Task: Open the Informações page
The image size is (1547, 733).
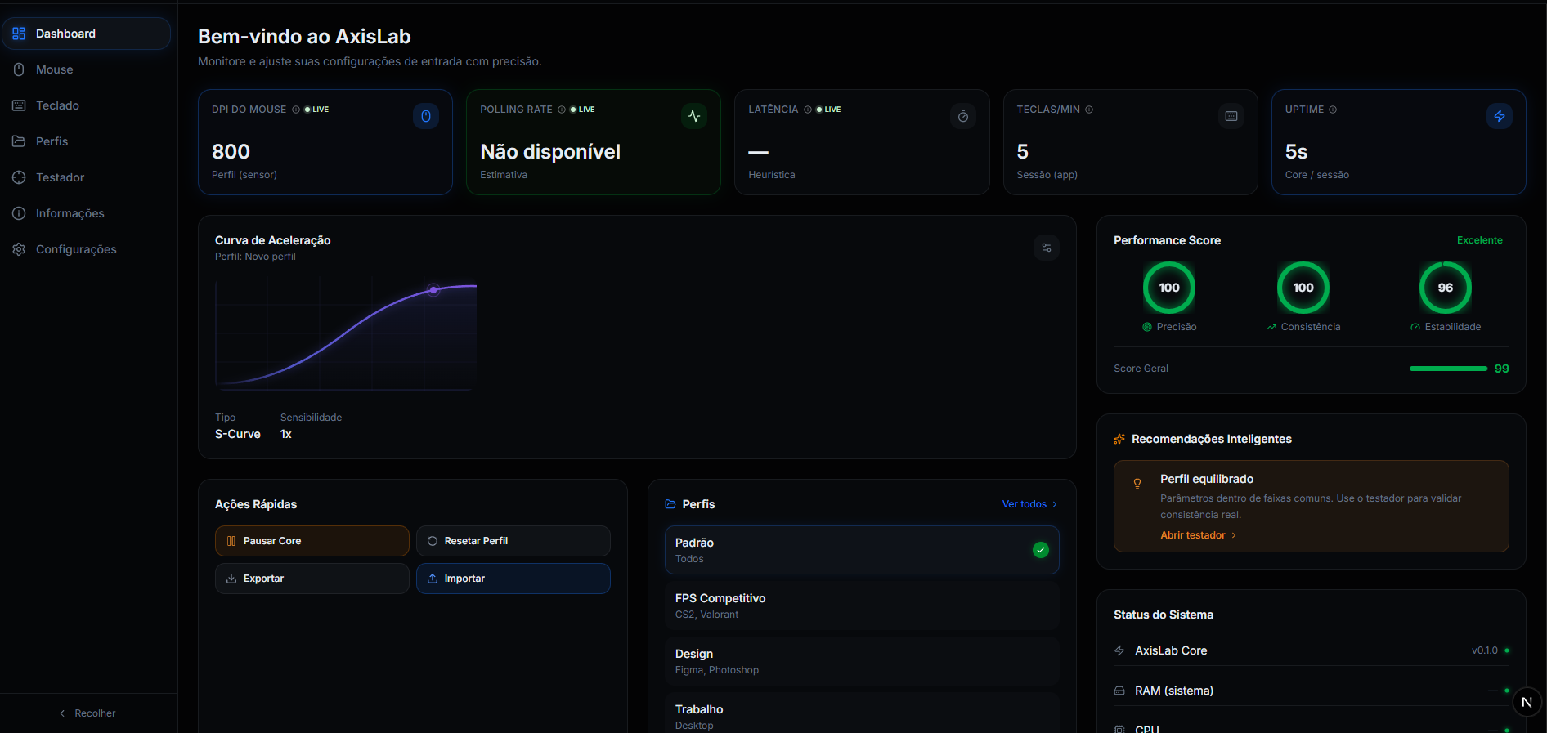Action: click(x=87, y=213)
